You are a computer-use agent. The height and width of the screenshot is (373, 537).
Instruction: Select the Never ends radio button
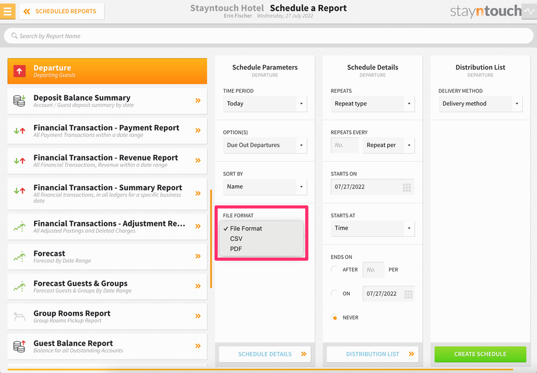pyautogui.click(x=334, y=318)
